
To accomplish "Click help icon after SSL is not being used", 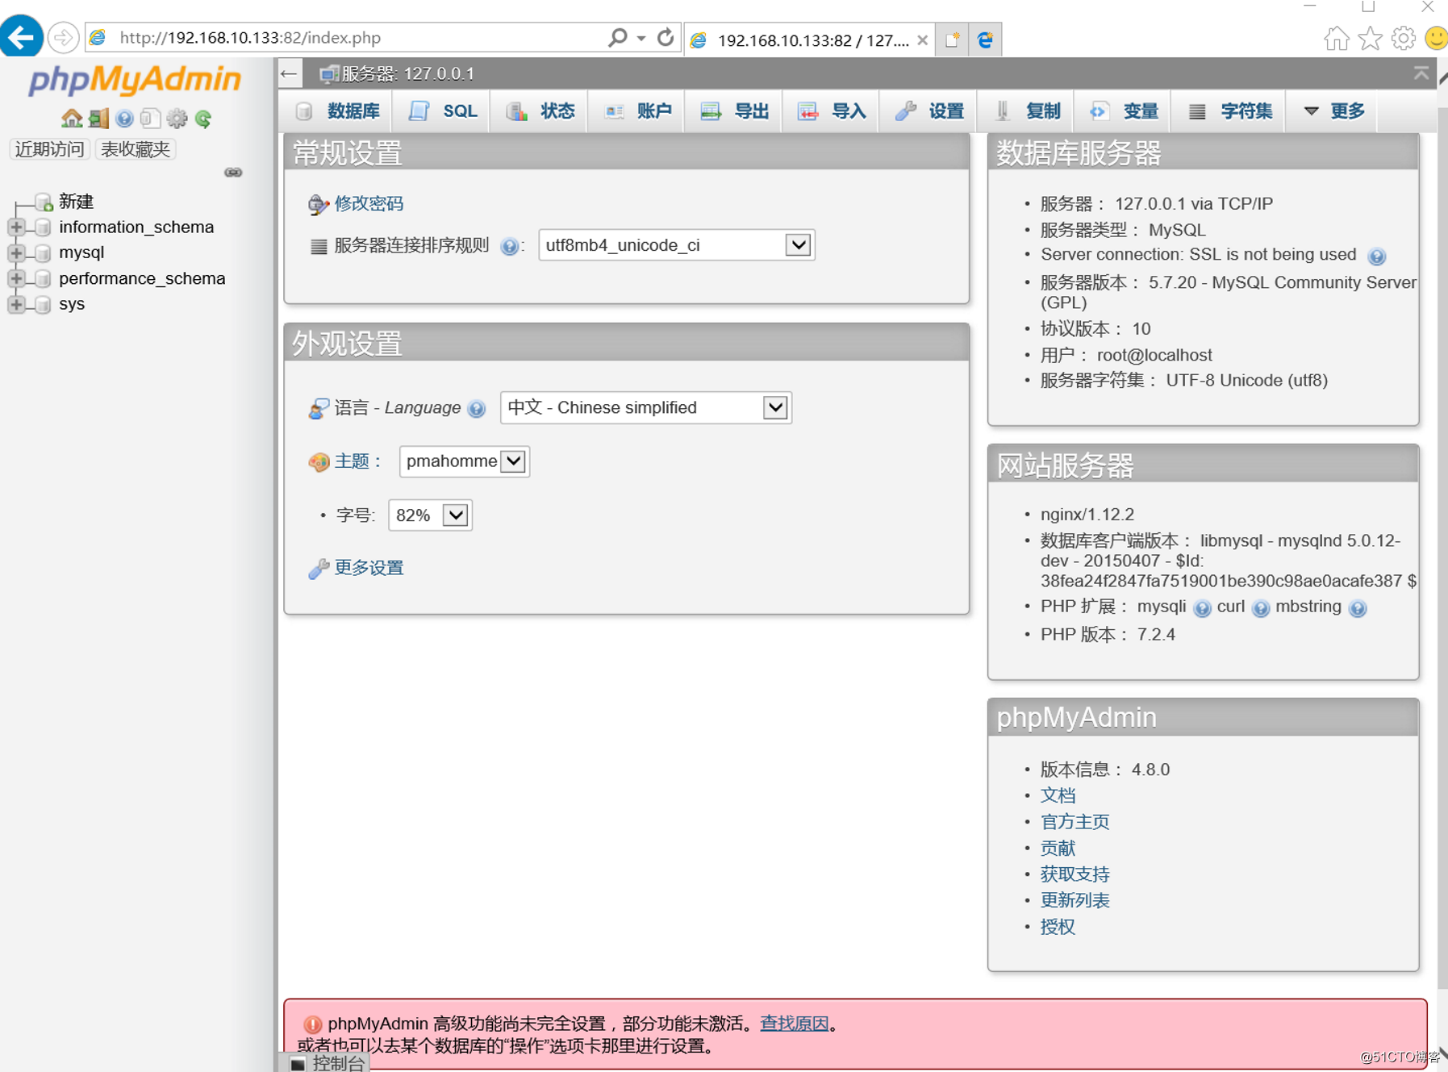I will tap(1377, 257).
